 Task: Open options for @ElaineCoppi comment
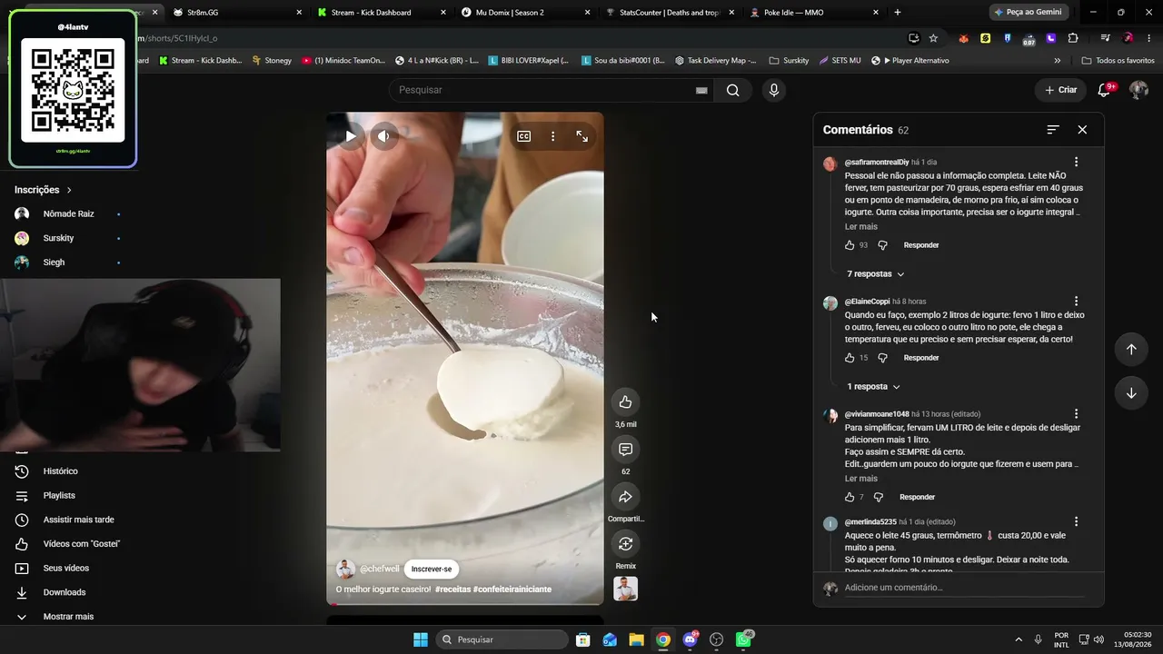pos(1077,301)
